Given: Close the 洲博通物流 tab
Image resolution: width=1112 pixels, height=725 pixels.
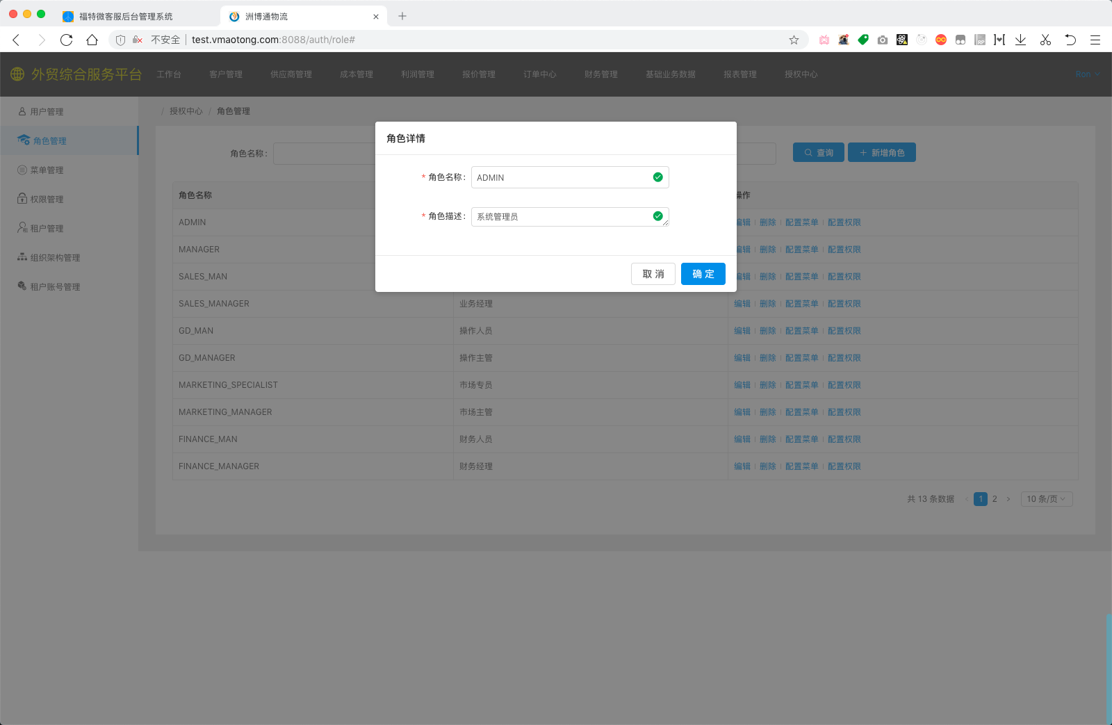Looking at the screenshot, I should point(376,16).
